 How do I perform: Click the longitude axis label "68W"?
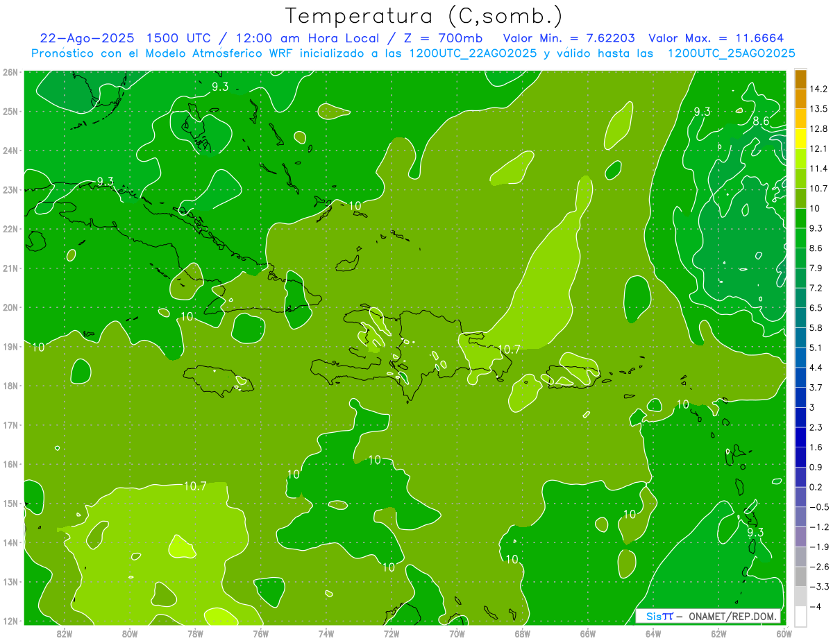point(523,633)
